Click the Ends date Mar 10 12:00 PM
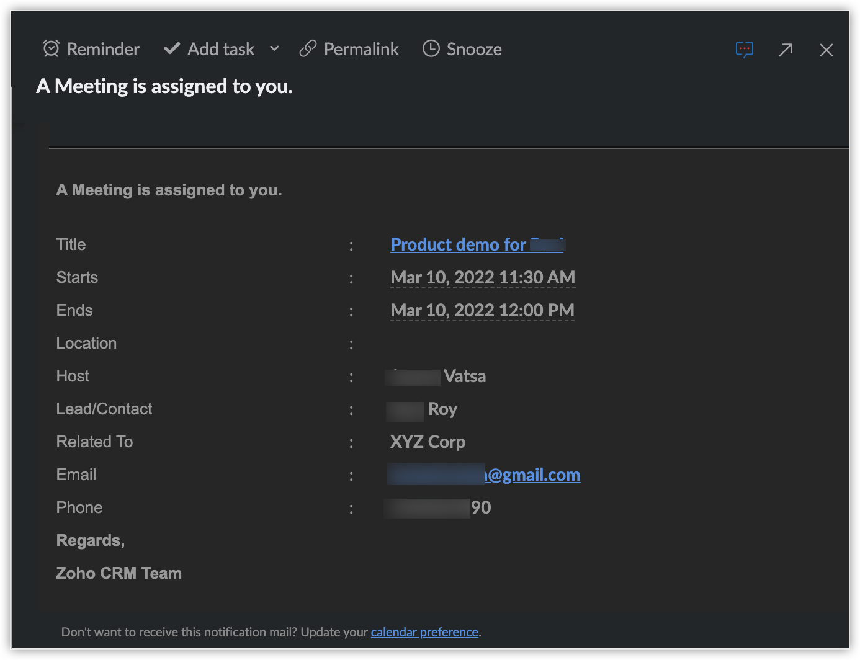This screenshot has height=660, width=860. tap(482, 310)
